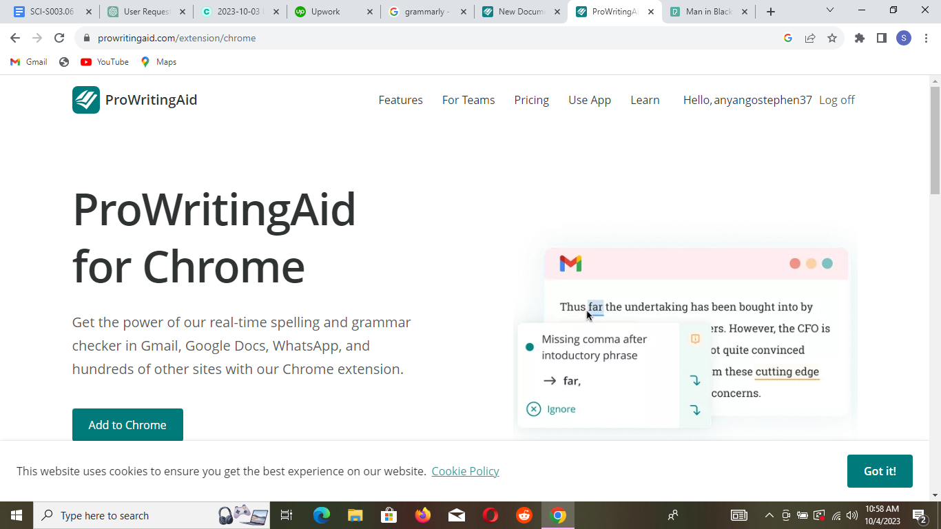Open Chrome's three-dot menu
The image size is (941, 529).
tap(926, 38)
